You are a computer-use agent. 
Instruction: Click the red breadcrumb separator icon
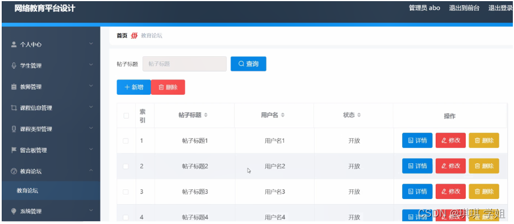click(x=134, y=36)
